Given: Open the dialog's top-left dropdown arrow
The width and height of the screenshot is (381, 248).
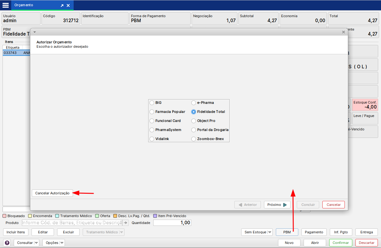Looking at the screenshot, I should click(35, 32).
